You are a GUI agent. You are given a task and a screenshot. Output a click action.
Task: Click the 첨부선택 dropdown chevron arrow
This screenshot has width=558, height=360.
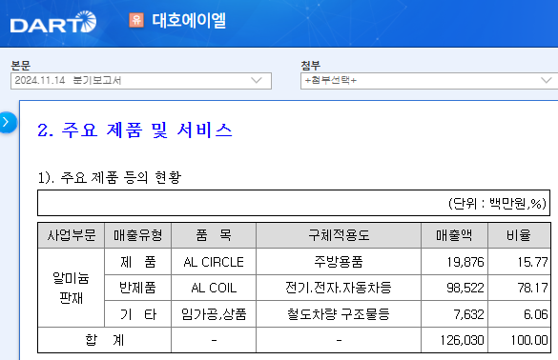pos(546,80)
